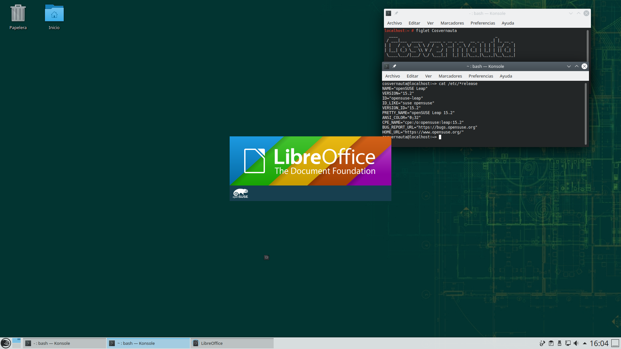
Task: Switch to '- : bash — Konsole' taskbar entry
Action: tap(64, 343)
